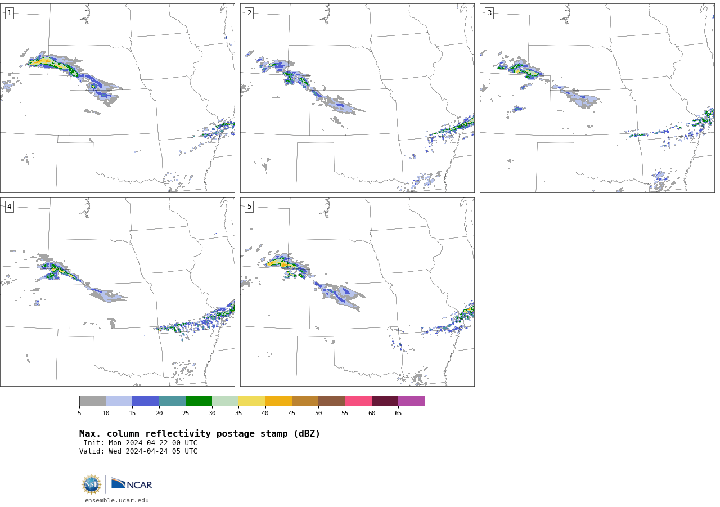The image size is (720, 507).
Task: Click the colorbar tick label 35
Action: [238, 414]
